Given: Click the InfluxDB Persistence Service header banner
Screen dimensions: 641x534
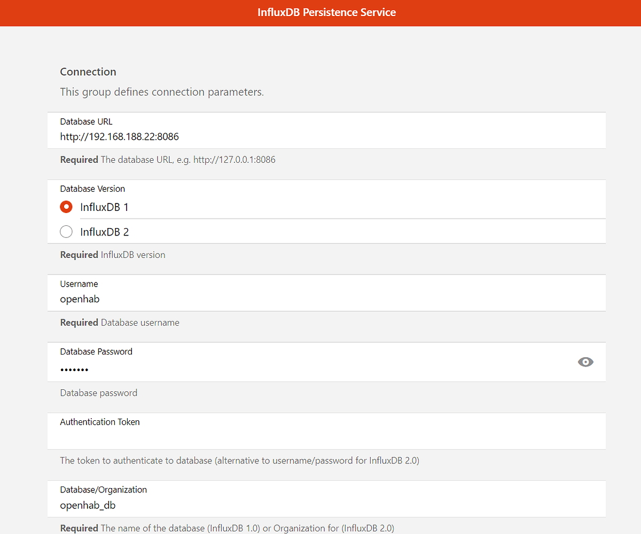Looking at the screenshot, I should (326, 12).
